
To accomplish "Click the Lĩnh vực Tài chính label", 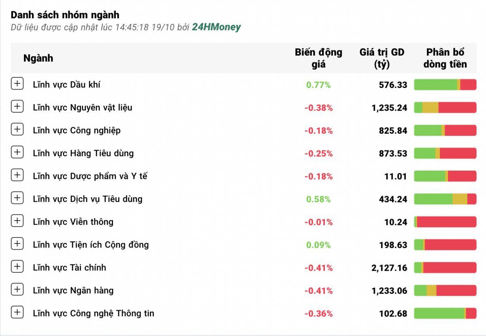I will 69,268.
